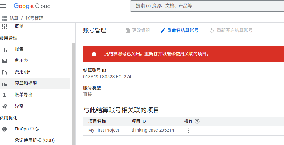Click 更改组织 button
This screenshot has height=145, width=284.
138,30
